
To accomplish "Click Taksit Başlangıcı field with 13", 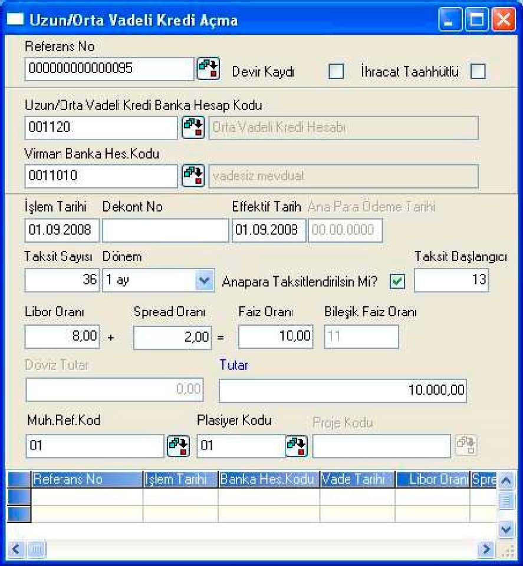I will pos(452,280).
